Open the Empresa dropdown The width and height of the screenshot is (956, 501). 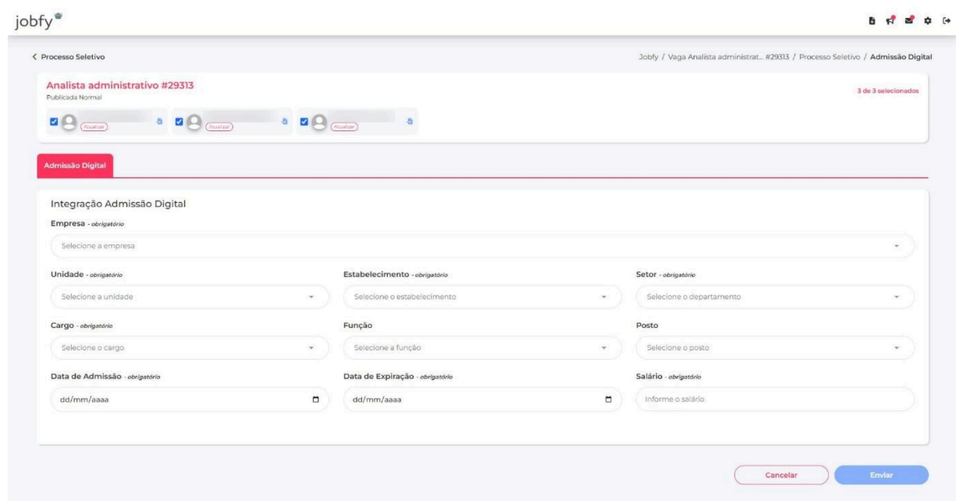[x=482, y=247]
